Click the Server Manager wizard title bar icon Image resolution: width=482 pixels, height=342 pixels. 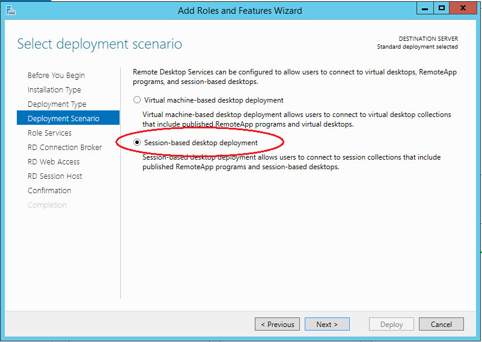[10, 10]
